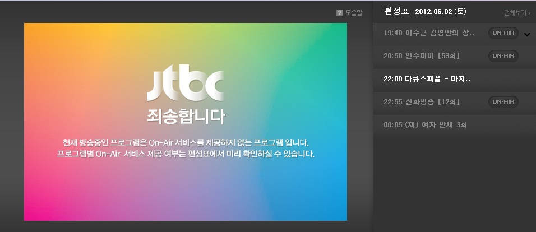
Task: Expand the schedule list chevron arrow
Action: pyautogui.click(x=527, y=34)
